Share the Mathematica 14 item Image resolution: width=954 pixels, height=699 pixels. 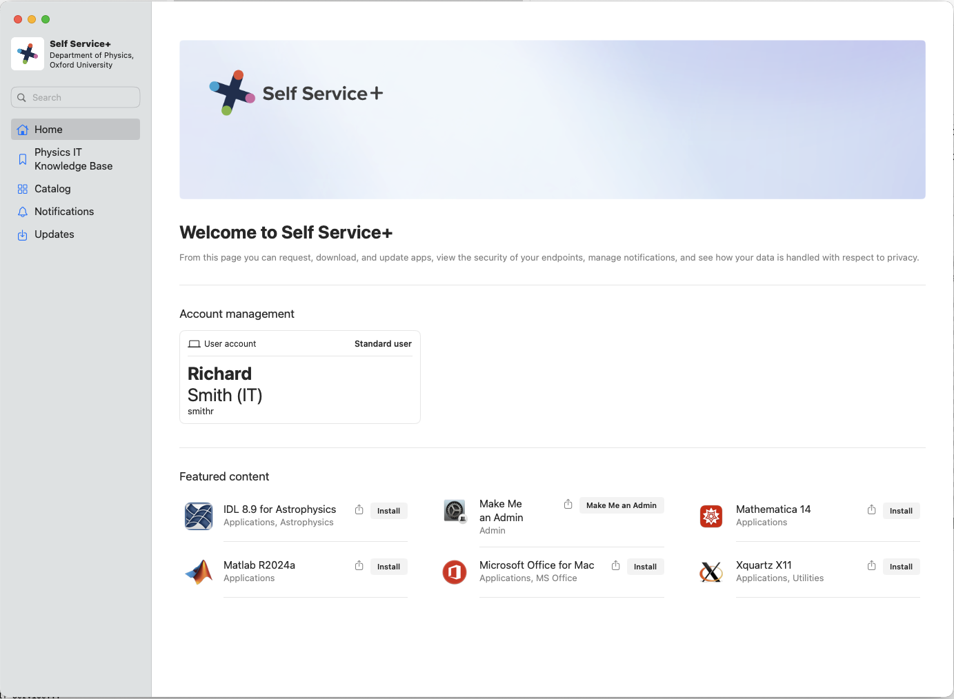(871, 510)
